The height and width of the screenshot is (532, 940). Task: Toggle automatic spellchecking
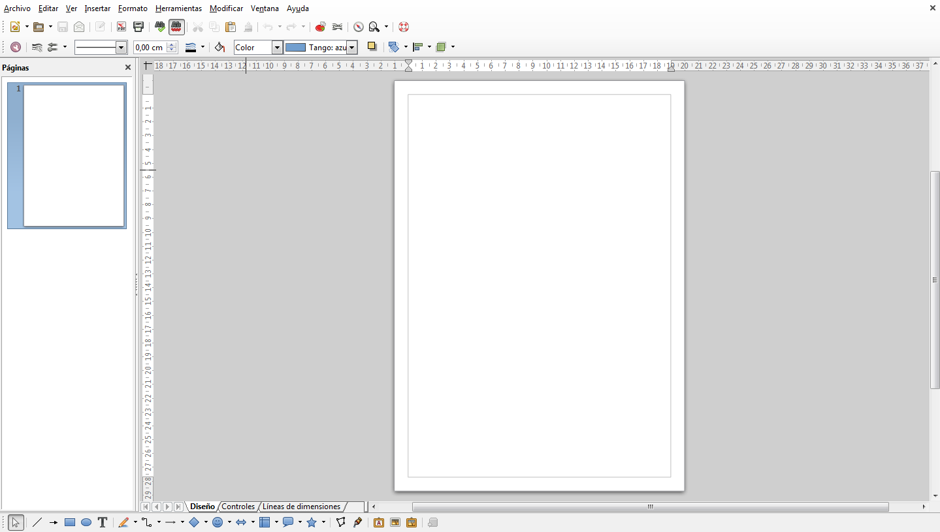click(x=177, y=27)
